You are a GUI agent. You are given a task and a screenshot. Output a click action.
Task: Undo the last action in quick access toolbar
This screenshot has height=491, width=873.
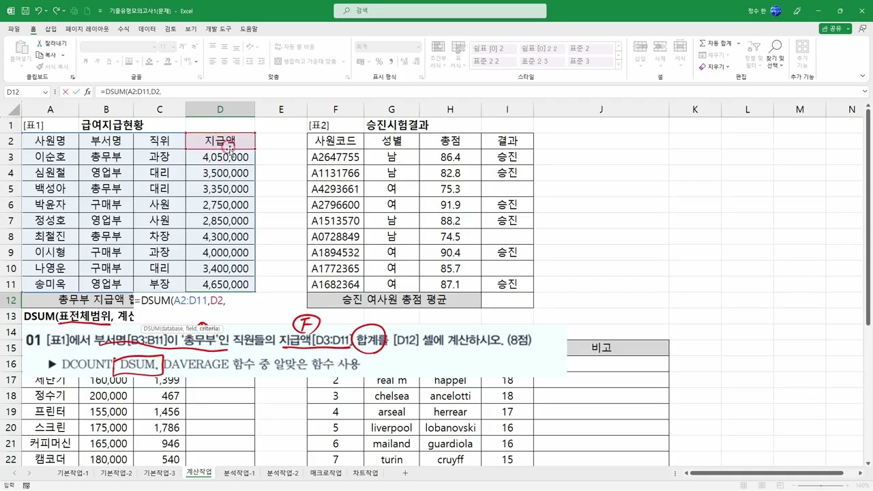click(x=39, y=11)
